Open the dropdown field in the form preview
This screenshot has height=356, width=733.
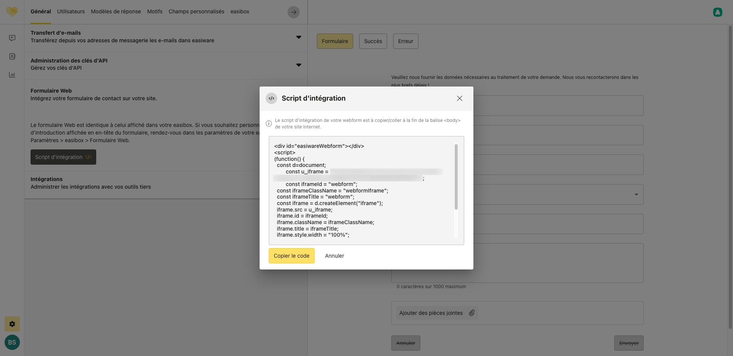coord(636,194)
